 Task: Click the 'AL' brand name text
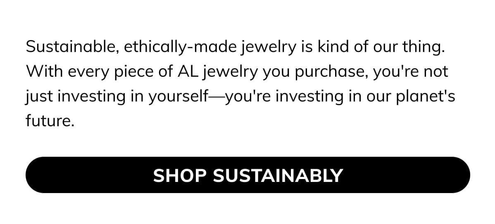(186, 72)
